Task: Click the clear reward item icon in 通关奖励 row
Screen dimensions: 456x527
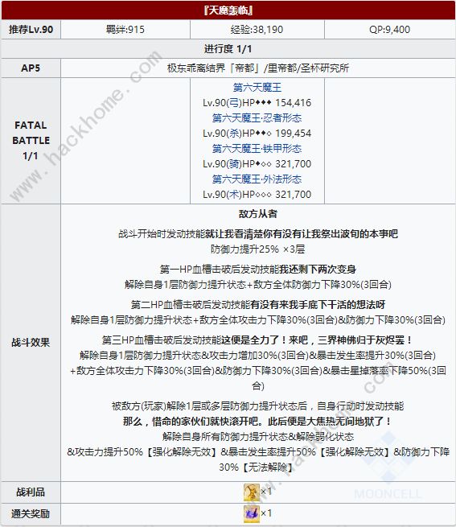Action: click(252, 514)
